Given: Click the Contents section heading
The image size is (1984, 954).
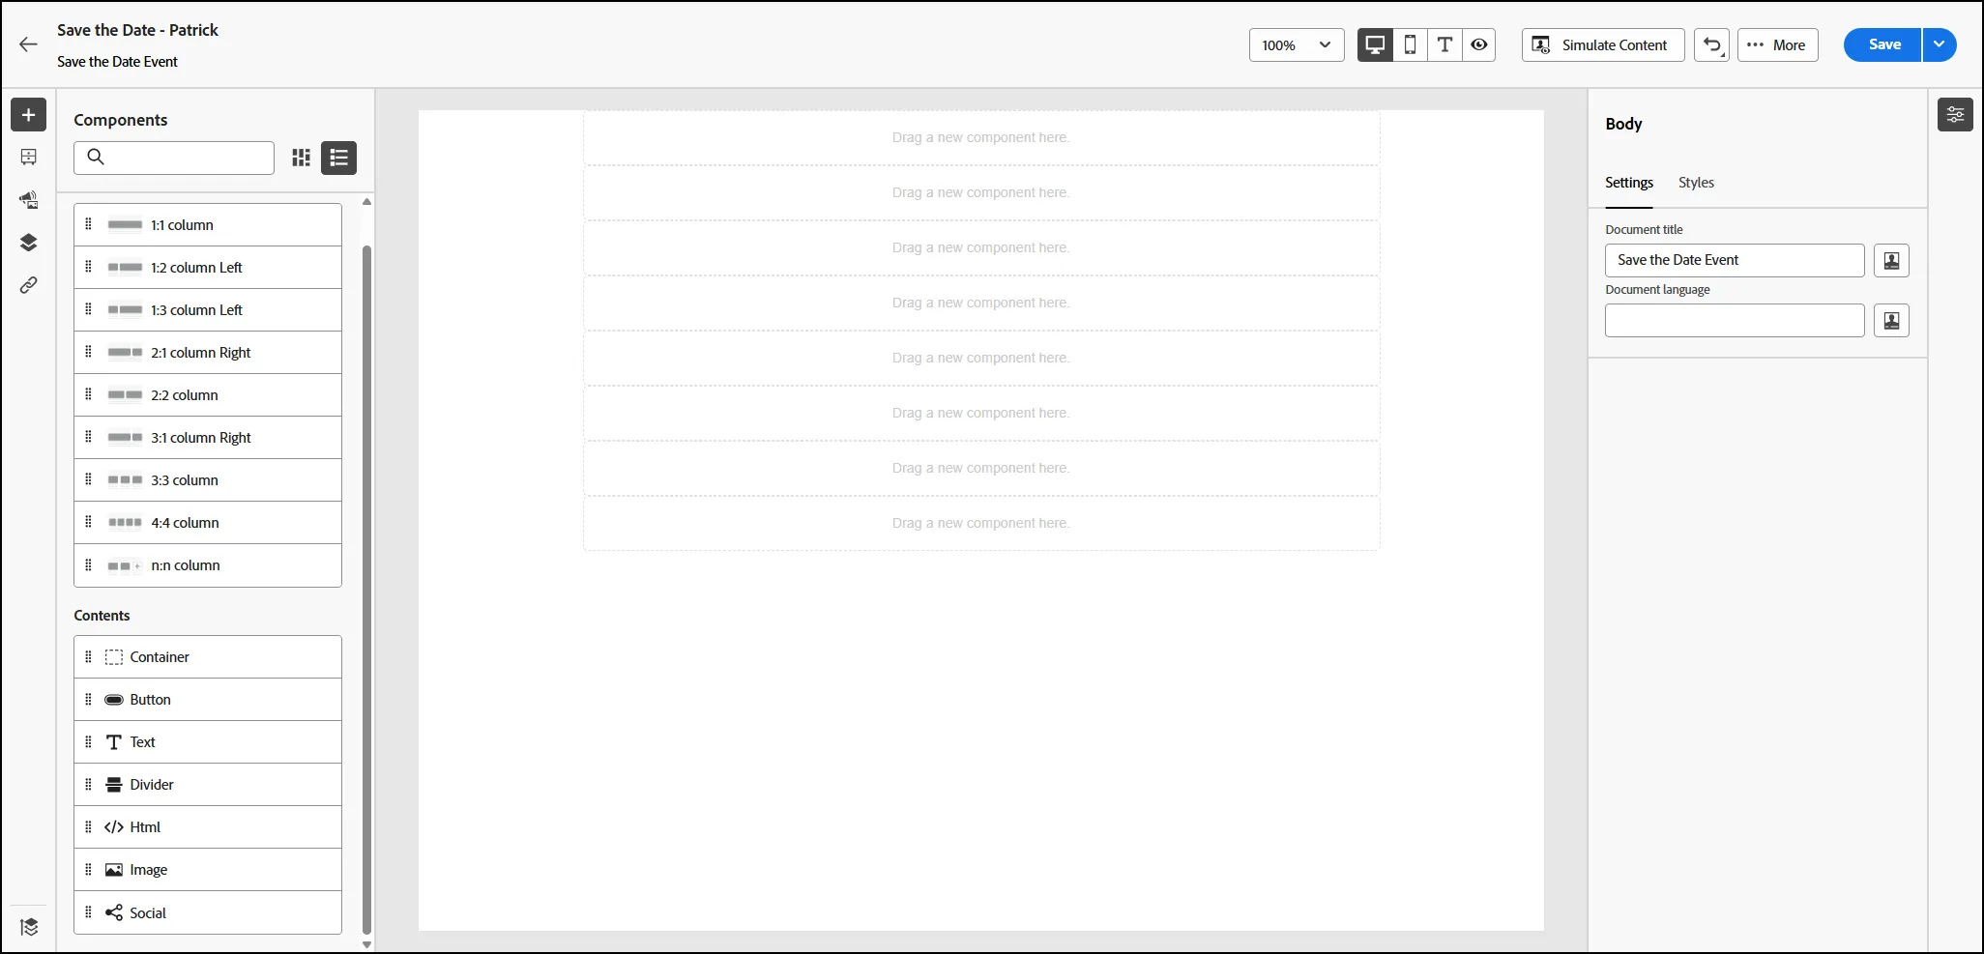Looking at the screenshot, I should click(102, 616).
